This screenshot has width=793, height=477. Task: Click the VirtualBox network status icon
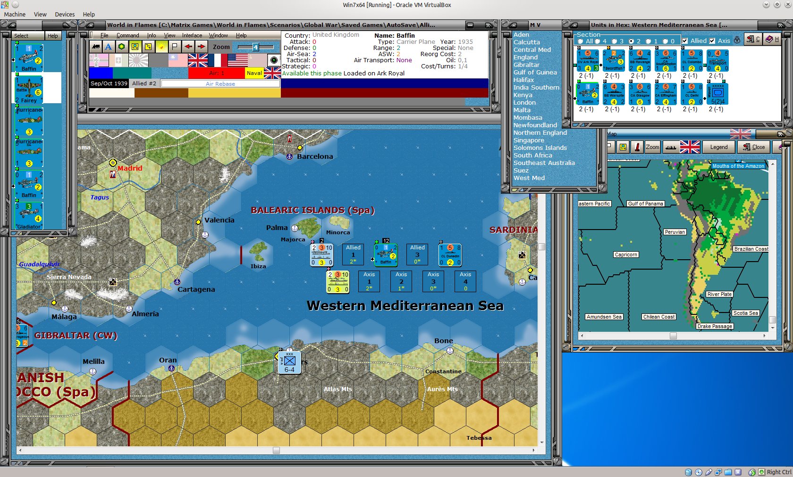(x=718, y=472)
